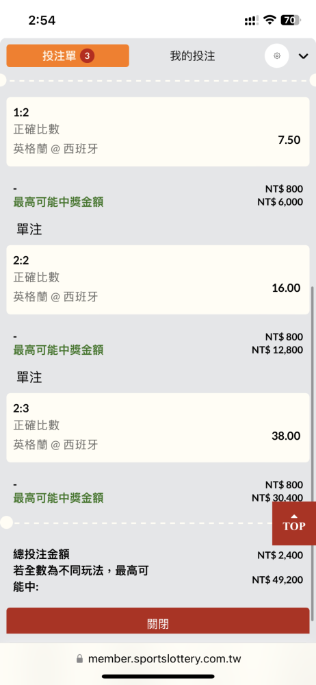Screen dimensions: 316x685
Task: Select the 2:3 correct score bet card
Action: tap(158, 427)
